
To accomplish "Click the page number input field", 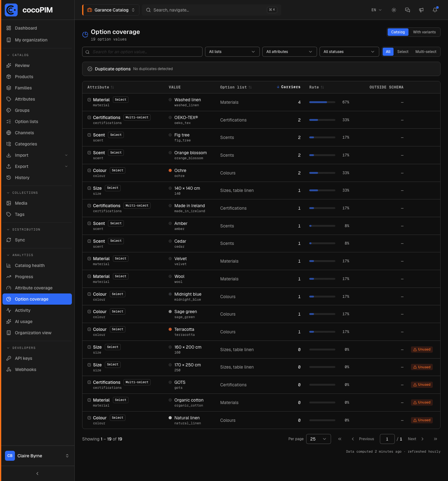I will pos(387,439).
